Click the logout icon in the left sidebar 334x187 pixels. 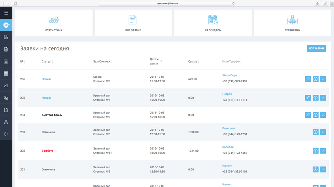point(6,134)
